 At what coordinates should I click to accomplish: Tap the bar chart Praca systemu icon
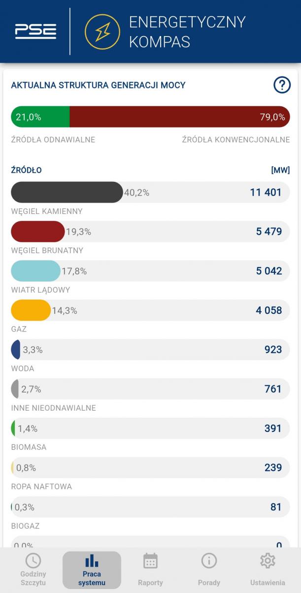pos(92,560)
